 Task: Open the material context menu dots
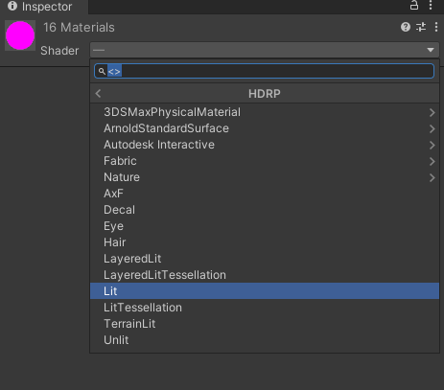coord(436,27)
